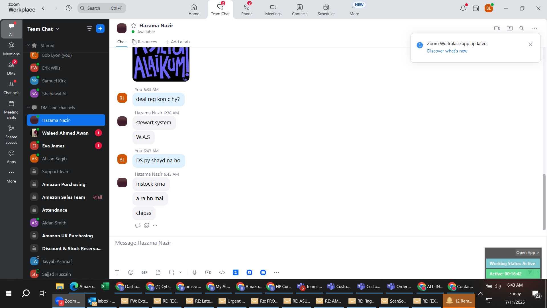Open the calendar icon in title bar
Viewport: 547px width, 308px height.
click(x=476, y=8)
